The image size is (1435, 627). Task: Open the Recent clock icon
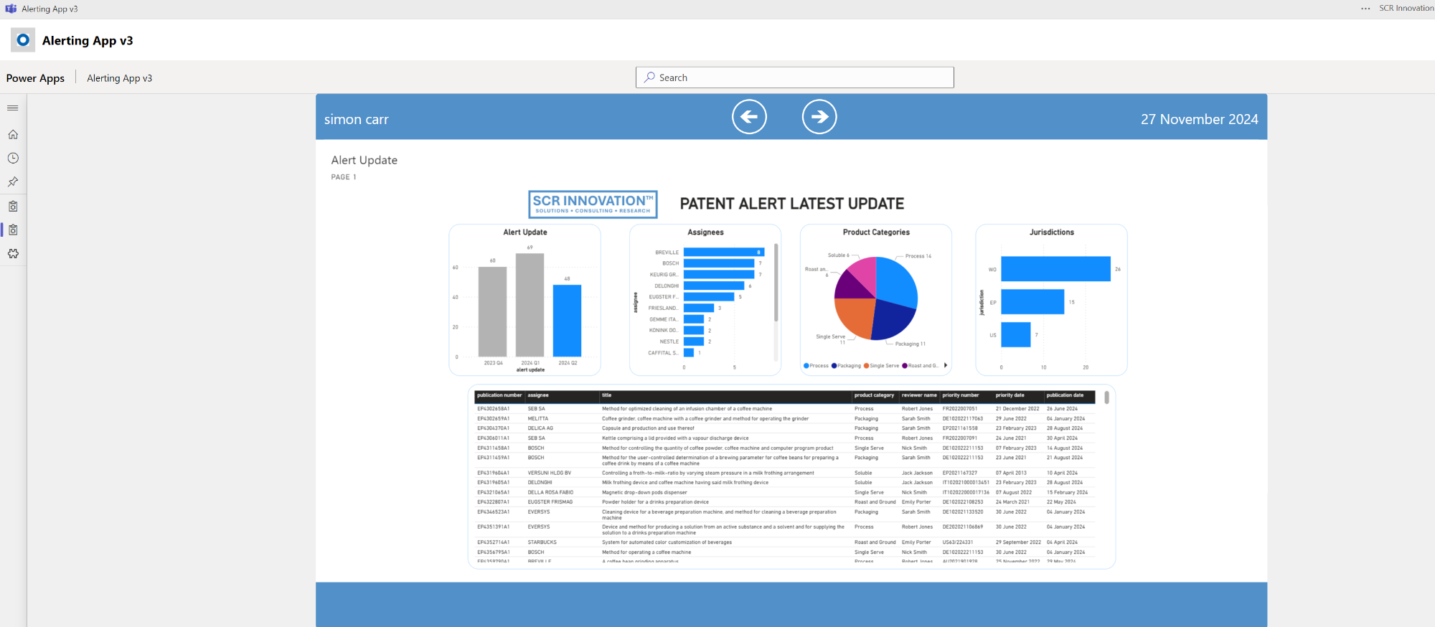[13, 158]
